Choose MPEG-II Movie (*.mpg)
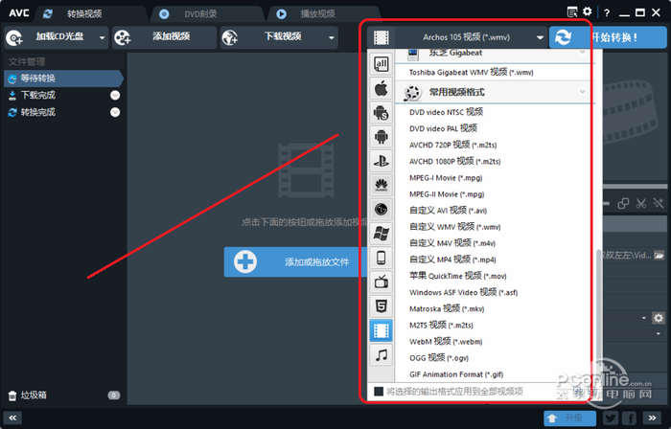This screenshot has height=429, width=671. 447,194
